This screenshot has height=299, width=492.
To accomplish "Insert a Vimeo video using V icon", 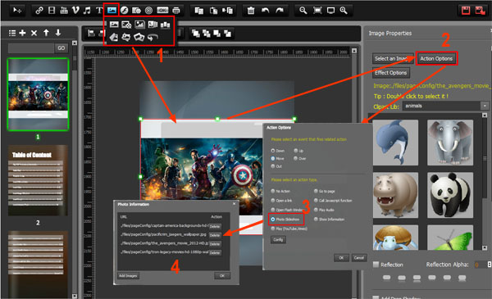I will (x=75, y=11).
